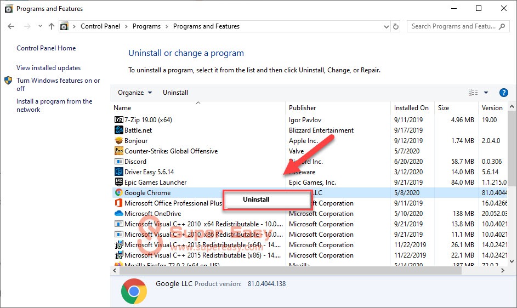Click the Microsoft OneDrive cloud icon

[x=119, y=213]
